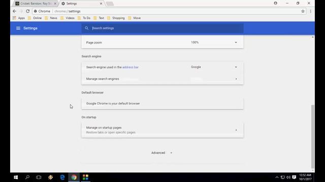Close the Settings tab

[x=101, y=4]
